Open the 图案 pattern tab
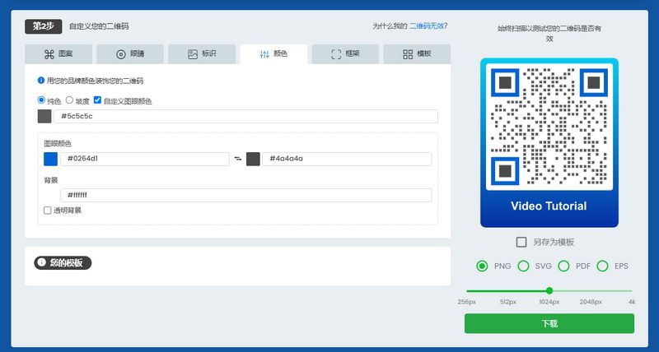The height and width of the screenshot is (352, 659). pyautogui.click(x=58, y=54)
